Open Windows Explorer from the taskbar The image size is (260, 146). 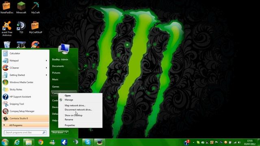[29, 142]
